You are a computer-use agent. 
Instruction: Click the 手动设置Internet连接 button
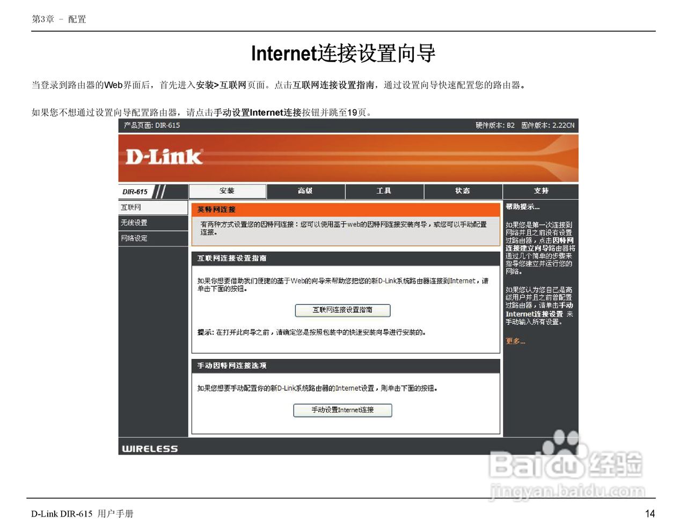click(x=342, y=410)
